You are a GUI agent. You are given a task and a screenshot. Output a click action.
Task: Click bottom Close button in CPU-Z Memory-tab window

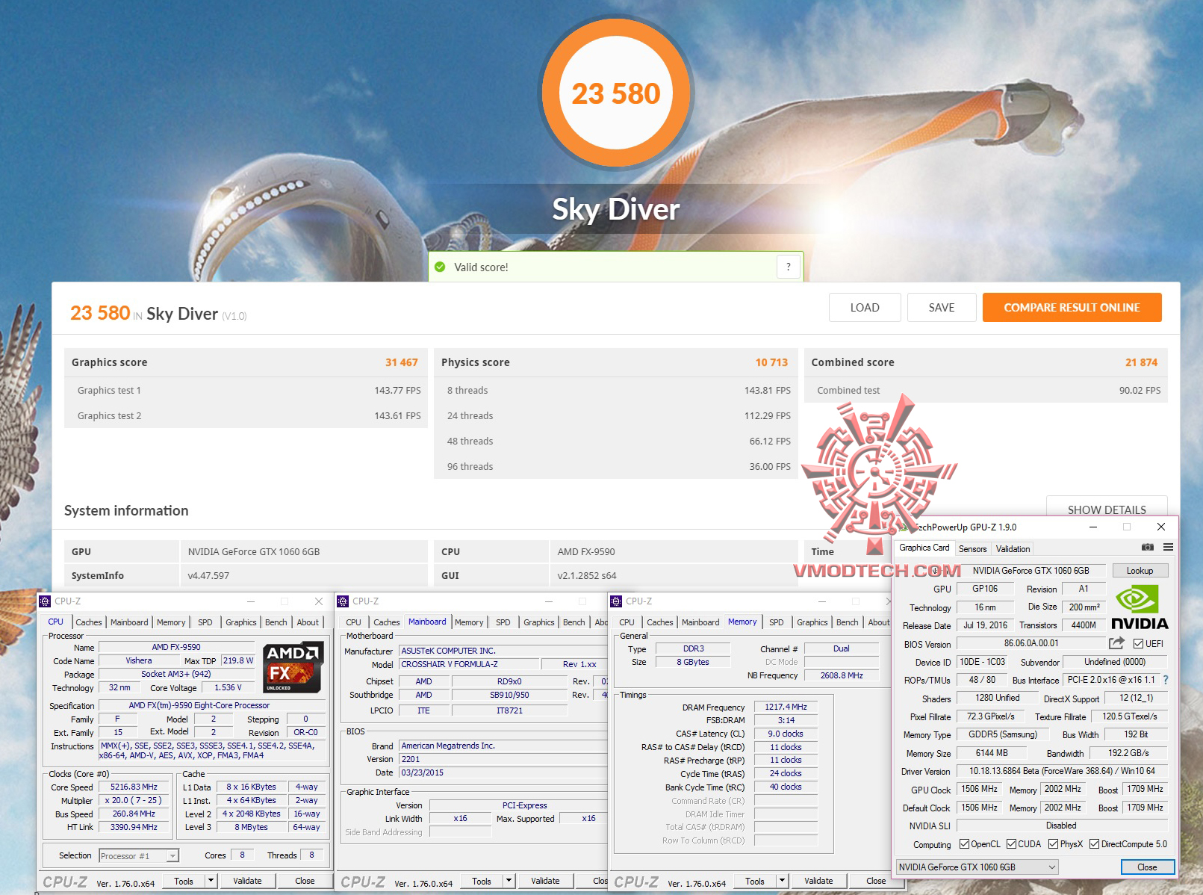(x=876, y=881)
